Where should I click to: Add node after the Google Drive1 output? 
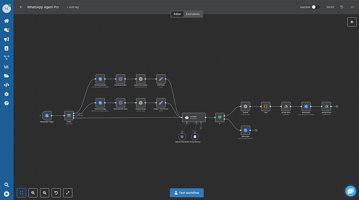[x=337, y=106]
